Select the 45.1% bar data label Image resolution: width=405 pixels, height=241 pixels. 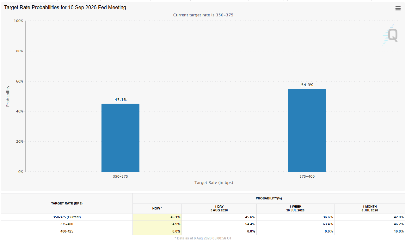coord(120,100)
